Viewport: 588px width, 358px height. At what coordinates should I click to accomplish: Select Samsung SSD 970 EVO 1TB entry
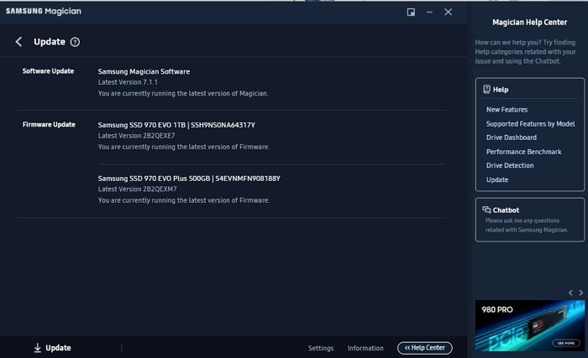[176, 125]
